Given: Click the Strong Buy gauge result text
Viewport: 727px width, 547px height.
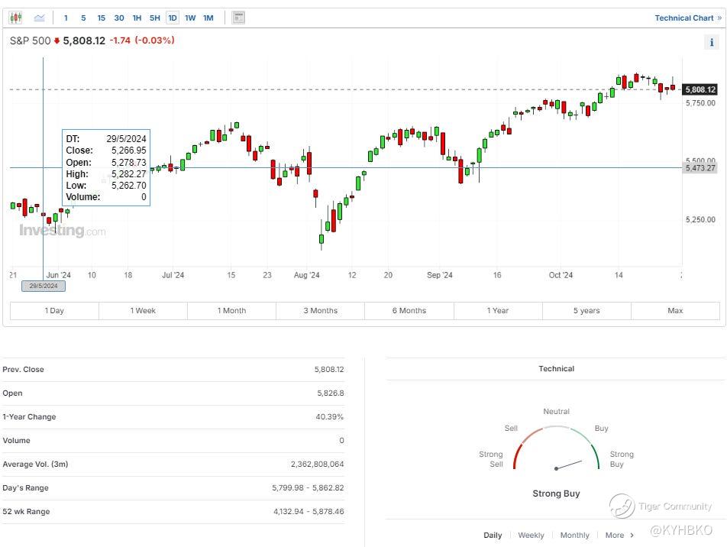Looking at the screenshot, I should click(556, 494).
